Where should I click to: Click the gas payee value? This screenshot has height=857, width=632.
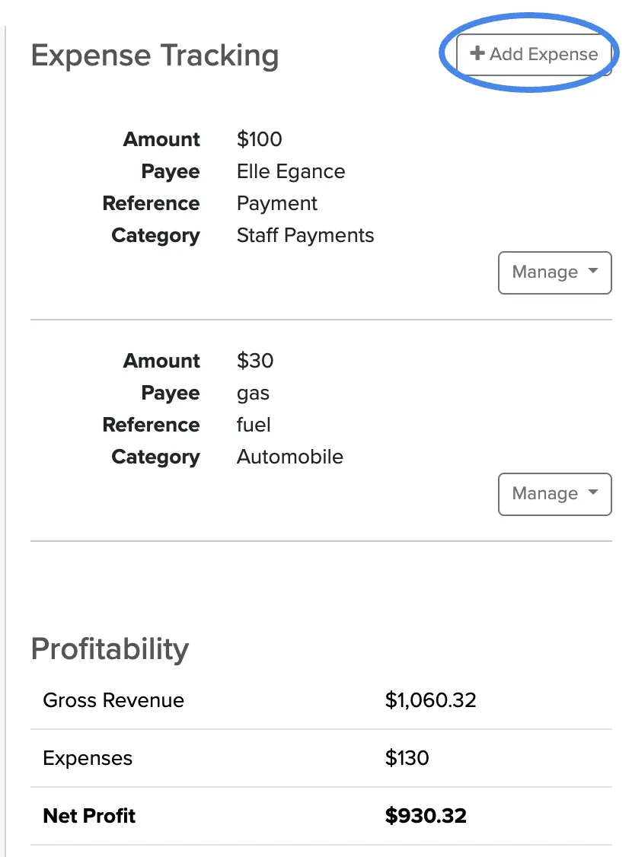coord(253,393)
